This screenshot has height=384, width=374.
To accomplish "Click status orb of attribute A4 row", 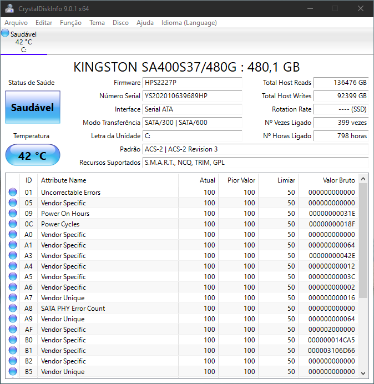I will click(13, 266).
